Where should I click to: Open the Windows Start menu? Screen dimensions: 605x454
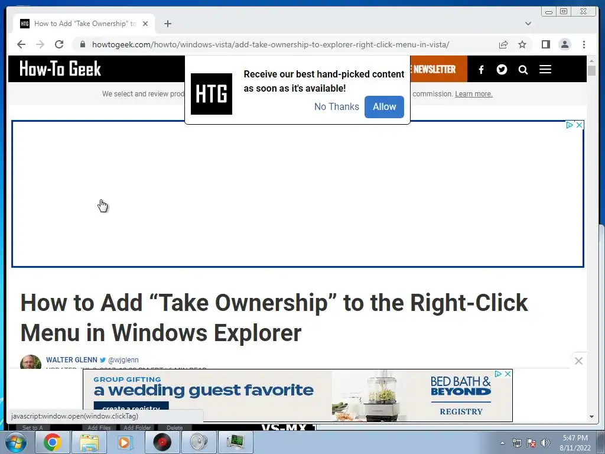click(16, 442)
